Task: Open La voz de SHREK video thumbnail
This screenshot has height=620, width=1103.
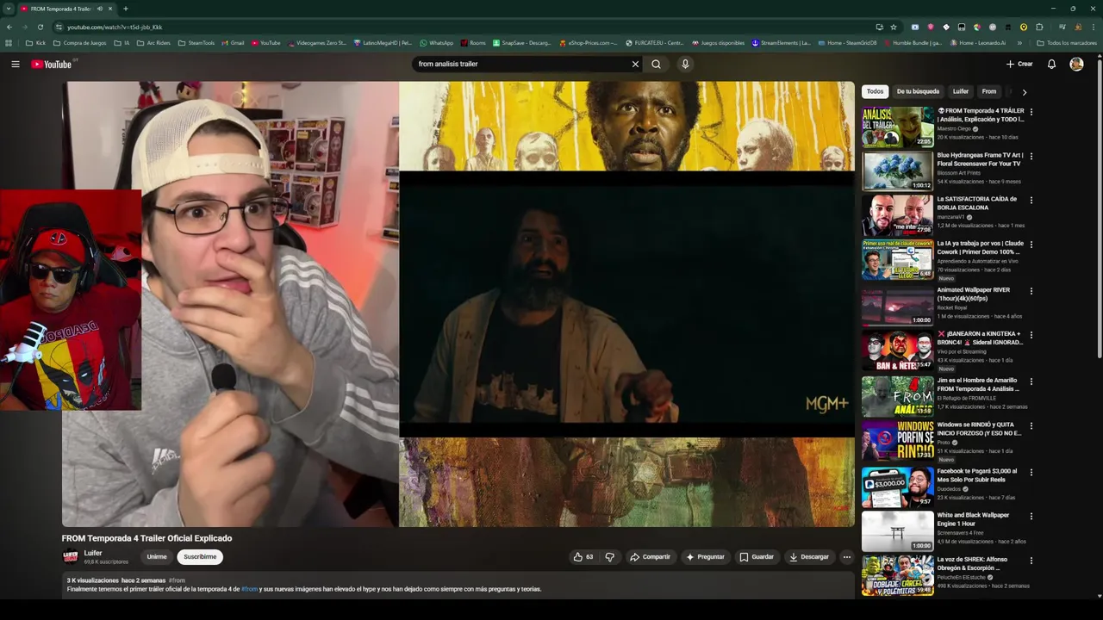Action: coord(897,575)
